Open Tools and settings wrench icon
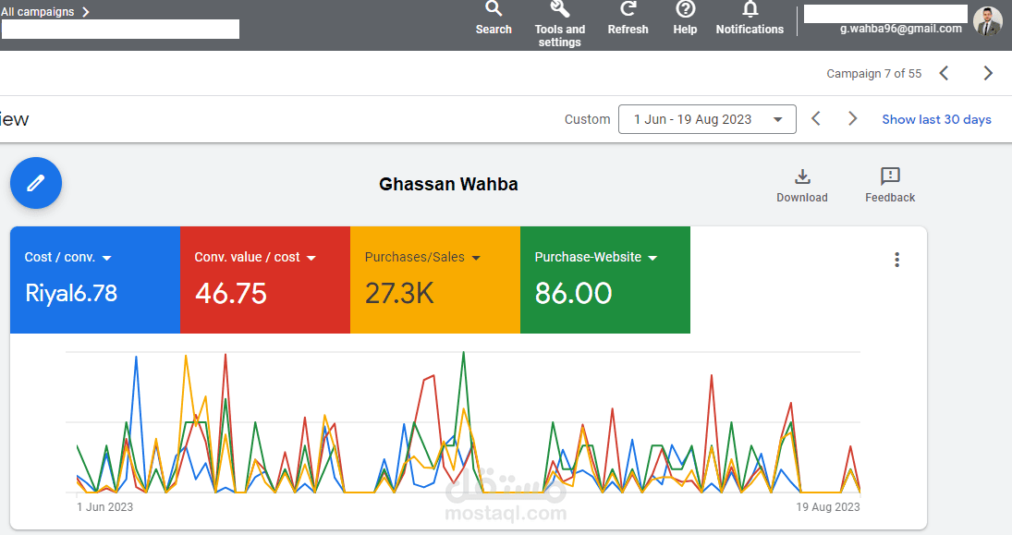The width and height of the screenshot is (1012, 535). point(559,10)
